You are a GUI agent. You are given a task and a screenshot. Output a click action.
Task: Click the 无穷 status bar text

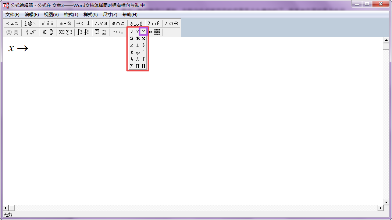8,215
